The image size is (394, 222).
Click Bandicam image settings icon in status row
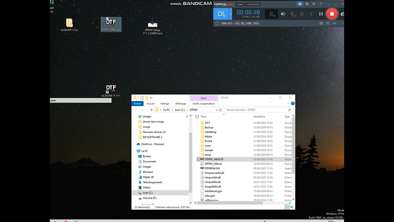point(328,23)
